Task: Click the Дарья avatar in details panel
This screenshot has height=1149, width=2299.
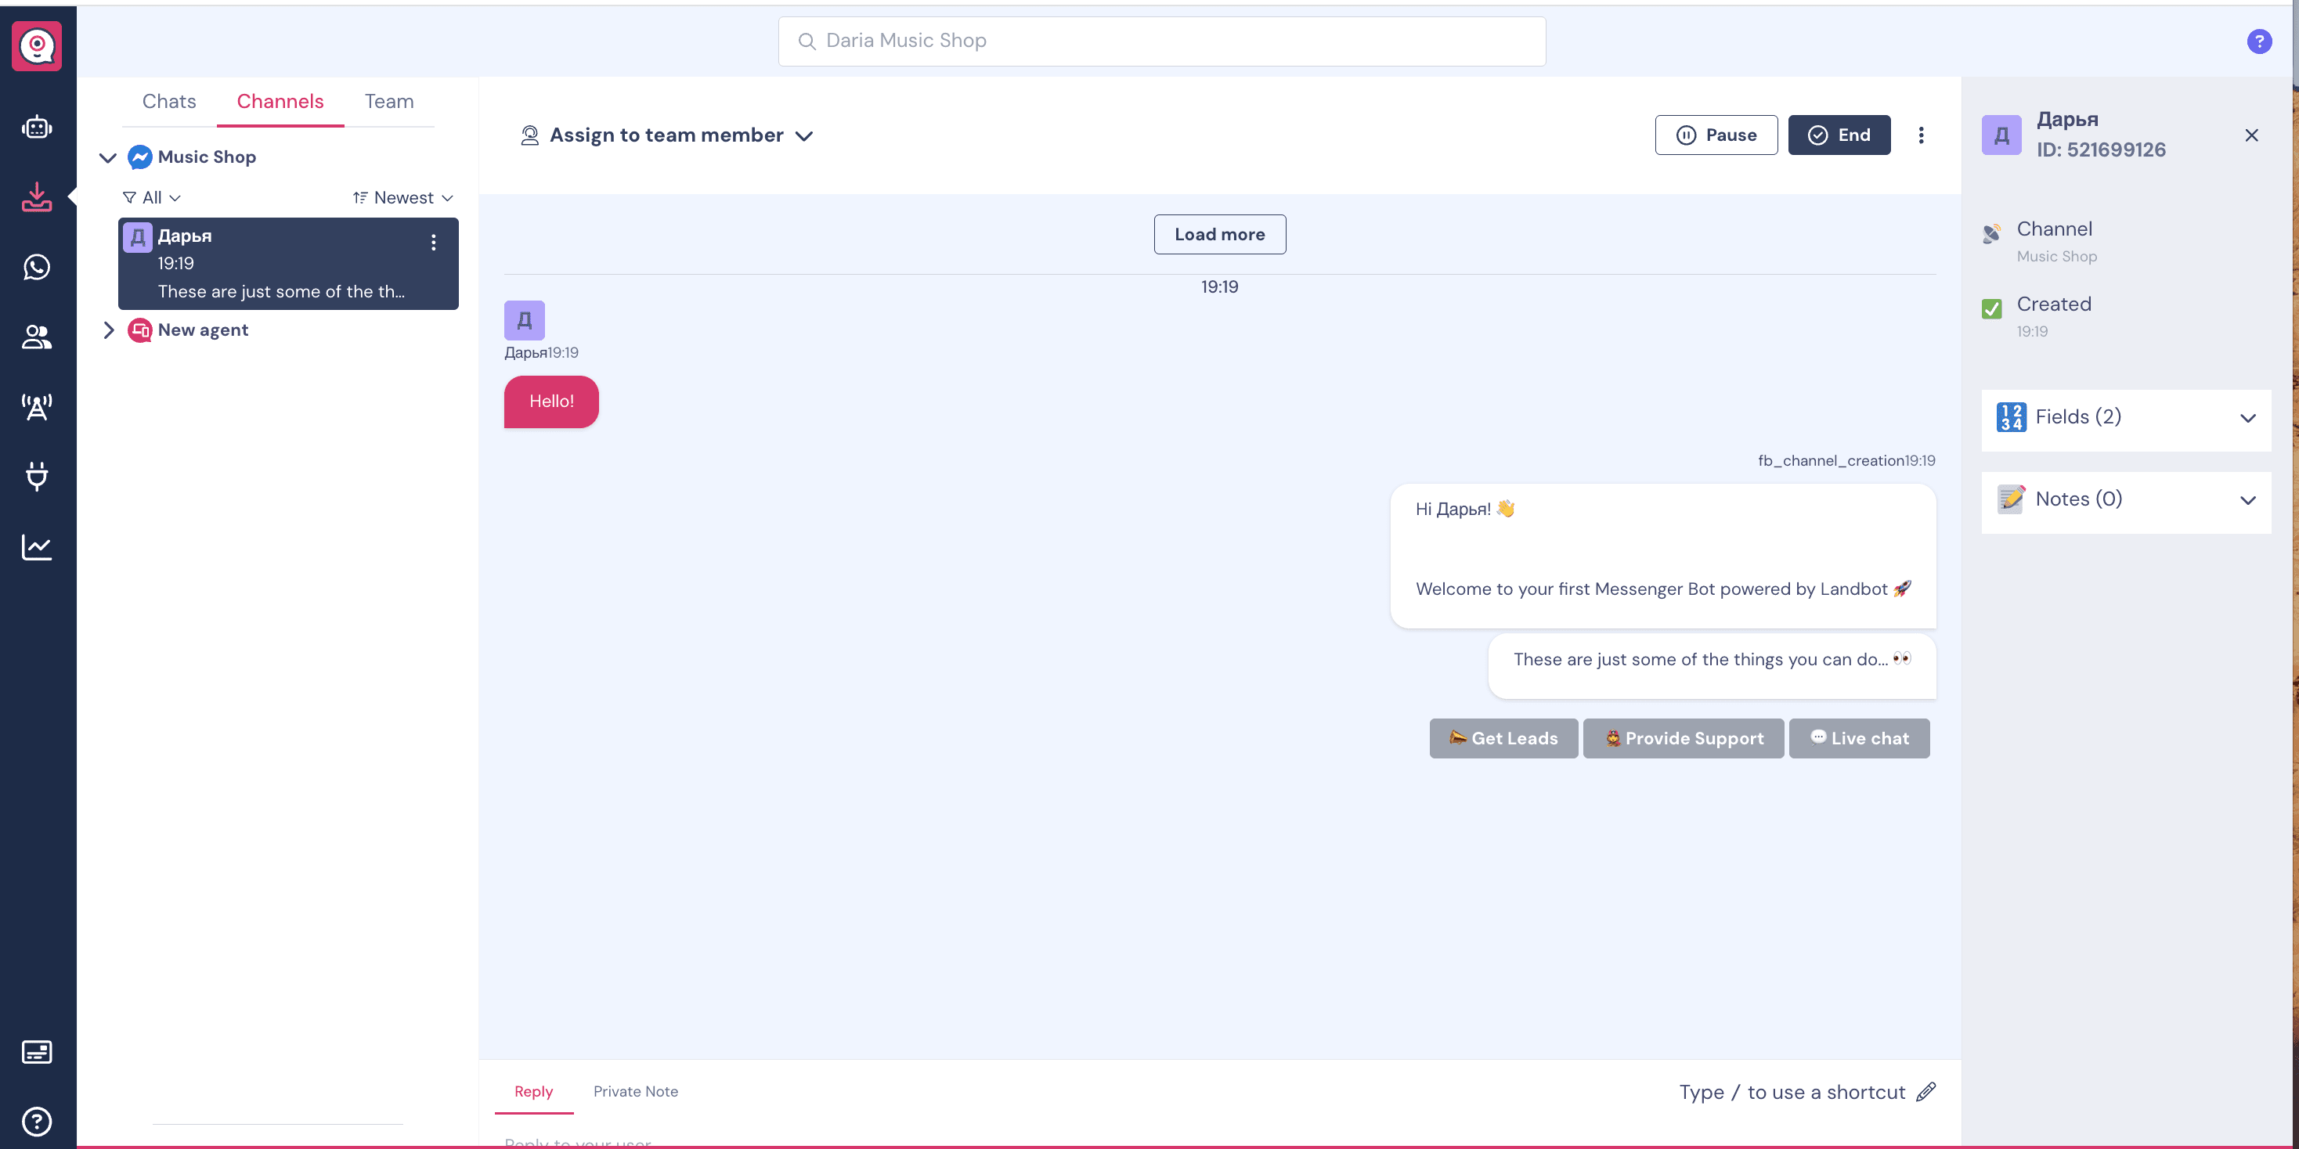Action: tap(2001, 135)
